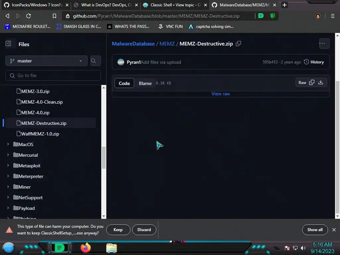Open the MEMZ breadcrumb folder link
The height and width of the screenshot is (255, 340).
167,43
